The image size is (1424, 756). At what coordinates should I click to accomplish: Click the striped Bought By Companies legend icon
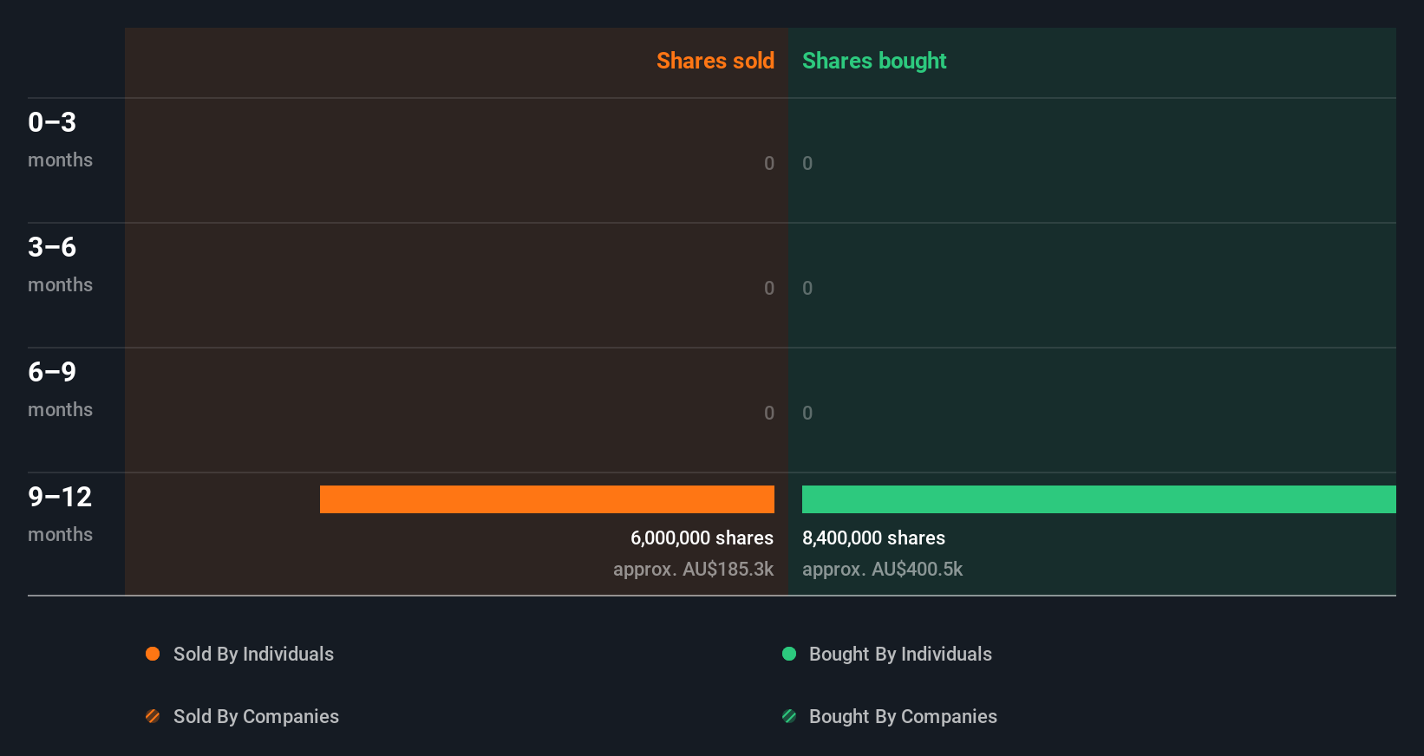(x=789, y=716)
